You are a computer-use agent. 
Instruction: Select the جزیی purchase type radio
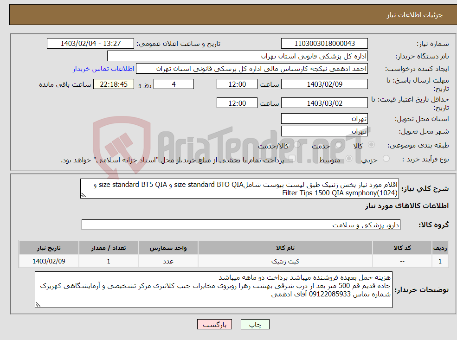tap(386, 159)
